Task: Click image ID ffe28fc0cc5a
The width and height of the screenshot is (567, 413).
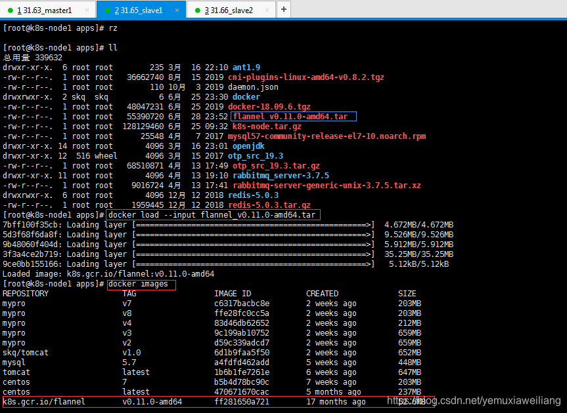Action: point(242,313)
